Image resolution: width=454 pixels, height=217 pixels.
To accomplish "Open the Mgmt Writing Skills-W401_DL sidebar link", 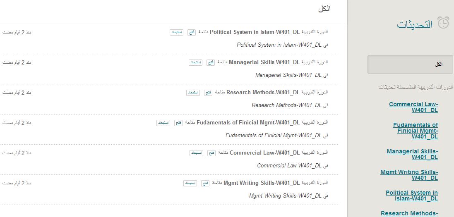I will click(x=409, y=175).
